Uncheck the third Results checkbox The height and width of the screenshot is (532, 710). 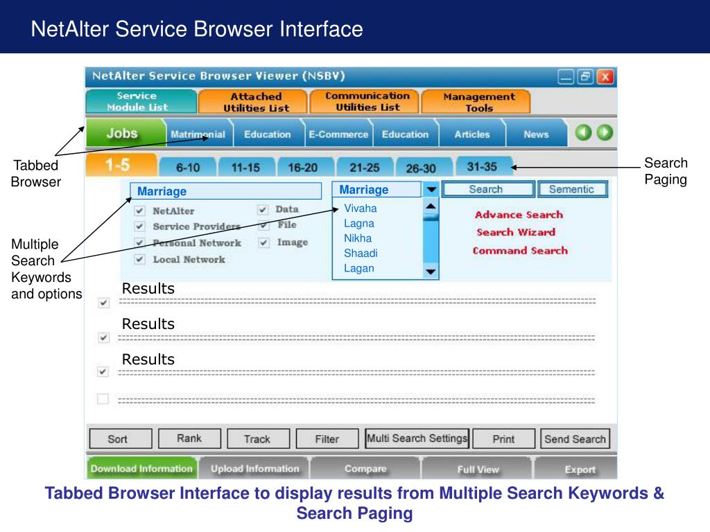click(x=103, y=372)
